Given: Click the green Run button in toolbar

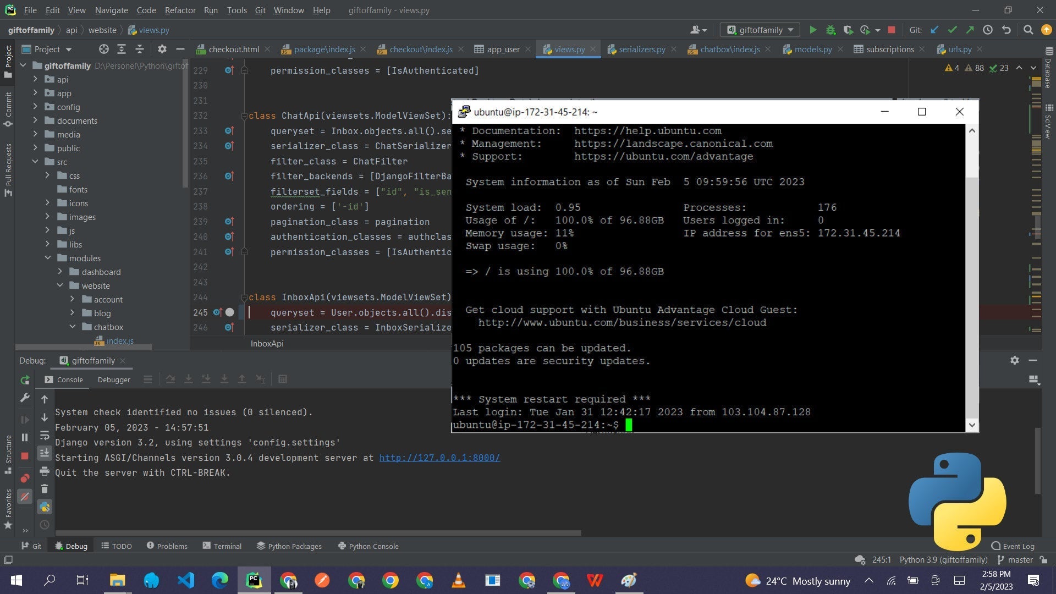Looking at the screenshot, I should point(813,30).
